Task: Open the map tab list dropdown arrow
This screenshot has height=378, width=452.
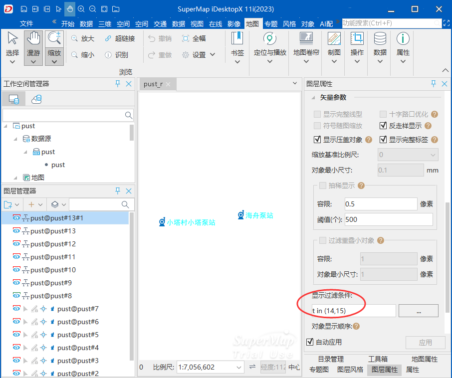Action: tap(295, 84)
